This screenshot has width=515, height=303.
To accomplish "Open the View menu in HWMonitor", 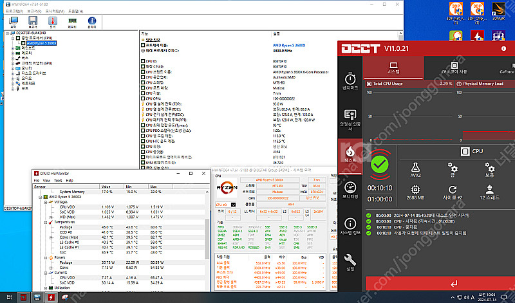I will click(x=46, y=181).
